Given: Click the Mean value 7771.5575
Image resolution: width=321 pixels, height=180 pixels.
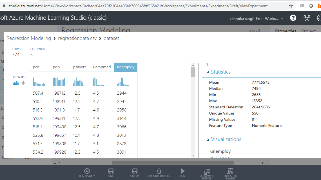Looking at the screenshot, I should pyautogui.click(x=261, y=82).
